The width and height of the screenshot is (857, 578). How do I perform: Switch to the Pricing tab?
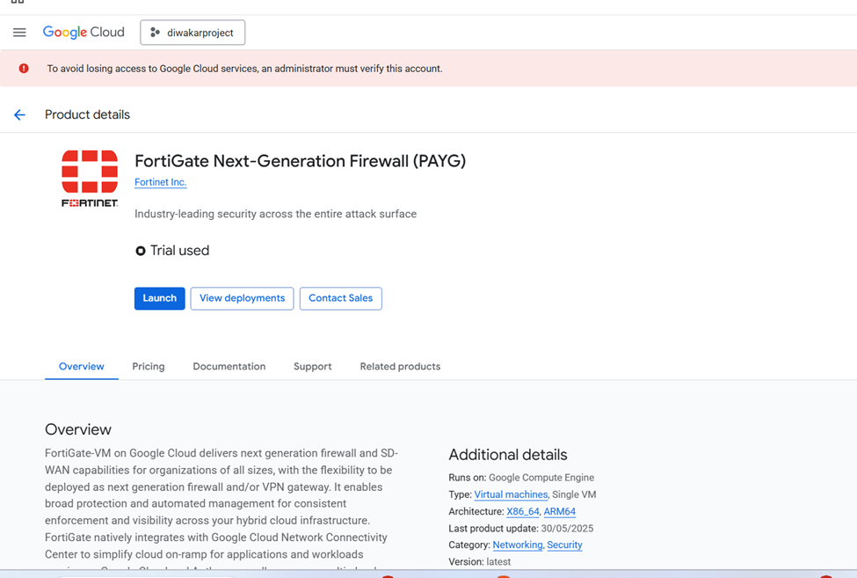[149, 367]
